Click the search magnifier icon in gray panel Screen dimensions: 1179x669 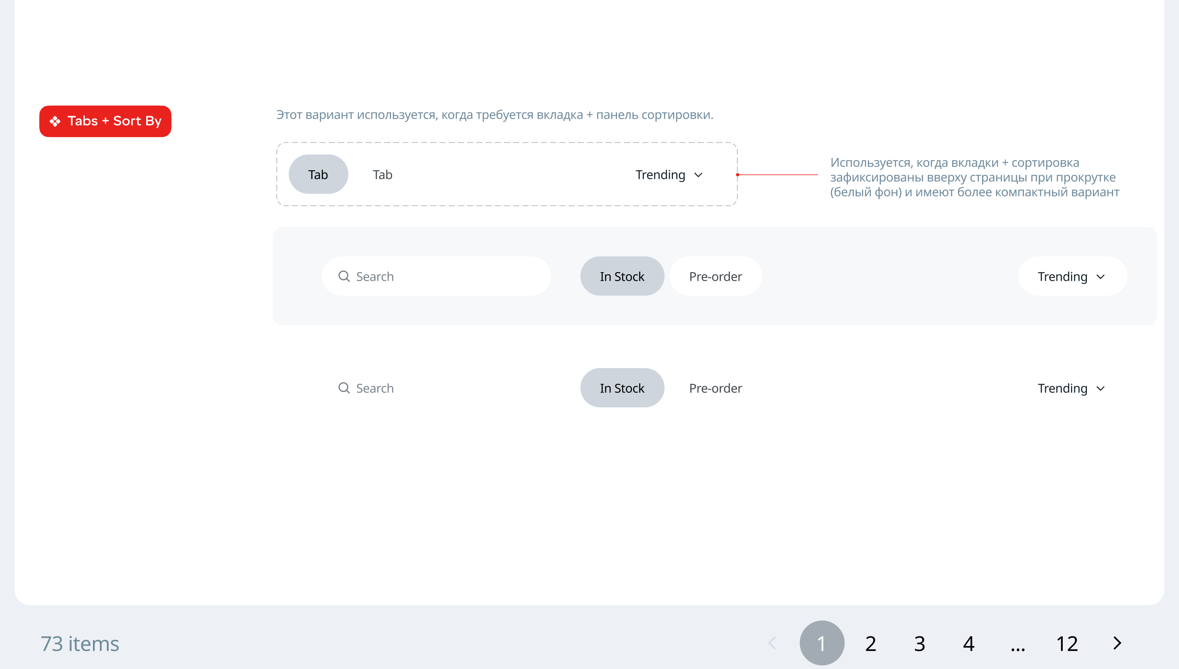point(344,276)
